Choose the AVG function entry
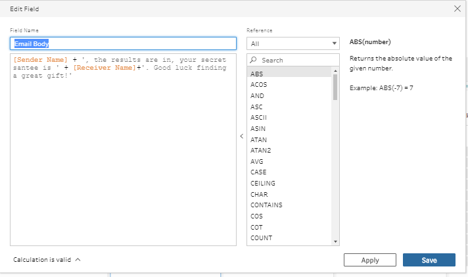 pos(257,161)
